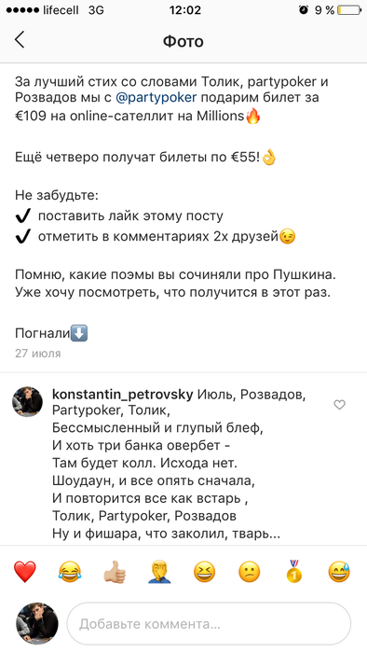The width and height of the screenshot is (367, 653).
Task: Insert the thumbs up emoji
Action: coord(115,571)
